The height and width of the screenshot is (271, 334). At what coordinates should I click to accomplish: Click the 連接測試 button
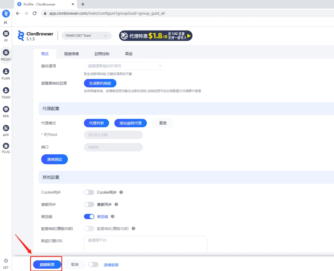pyautogui.click(x=55, y=159)
